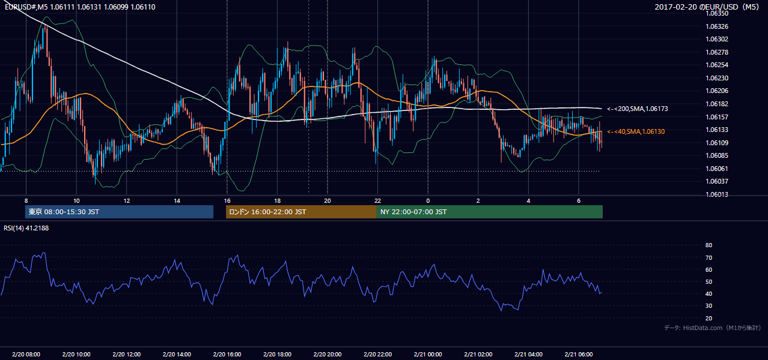Image resolution: width=768 pixels, height=360 pixels.
Task: Click the 2/20 16:00 time label
Action: pyautogui.click(x=227, y=355)
